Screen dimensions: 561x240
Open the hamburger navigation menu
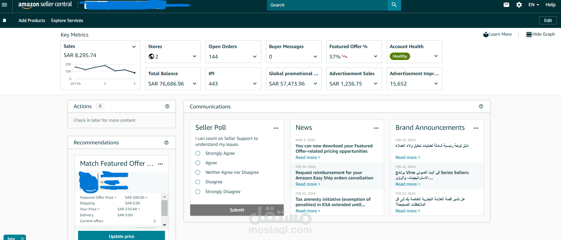4,5
